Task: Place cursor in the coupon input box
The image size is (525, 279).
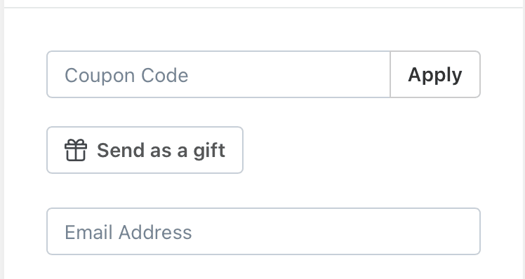Action: [219, 74]
